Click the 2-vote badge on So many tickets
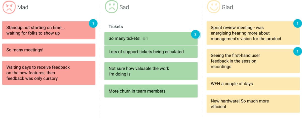This screenshot has width=302, height=118. (x=195, y=34)
